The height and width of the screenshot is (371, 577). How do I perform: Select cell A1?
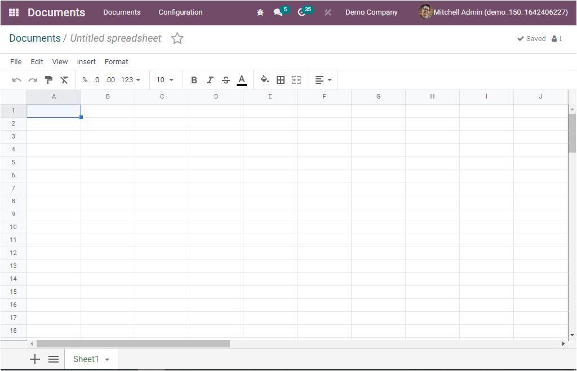click(54, 111)
